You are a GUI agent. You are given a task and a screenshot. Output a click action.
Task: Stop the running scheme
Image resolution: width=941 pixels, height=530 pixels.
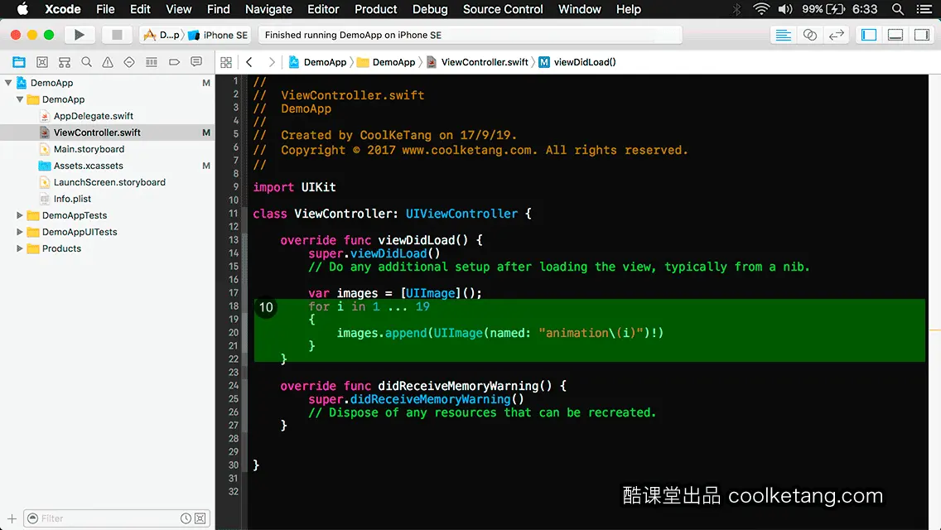click(x=117, y=35)
